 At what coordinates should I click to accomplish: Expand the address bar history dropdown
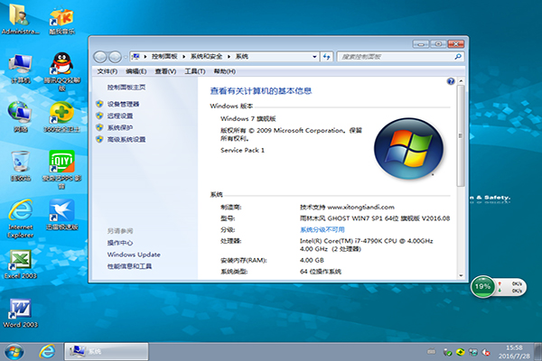[x=314, y=57]
